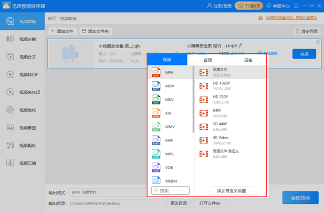Select HD 1080P resolution preset
The height and width of the screenshot is (212, 324).
click(221, 86)
